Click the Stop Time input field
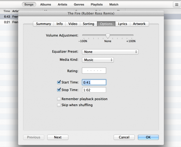 click(94, 90)
